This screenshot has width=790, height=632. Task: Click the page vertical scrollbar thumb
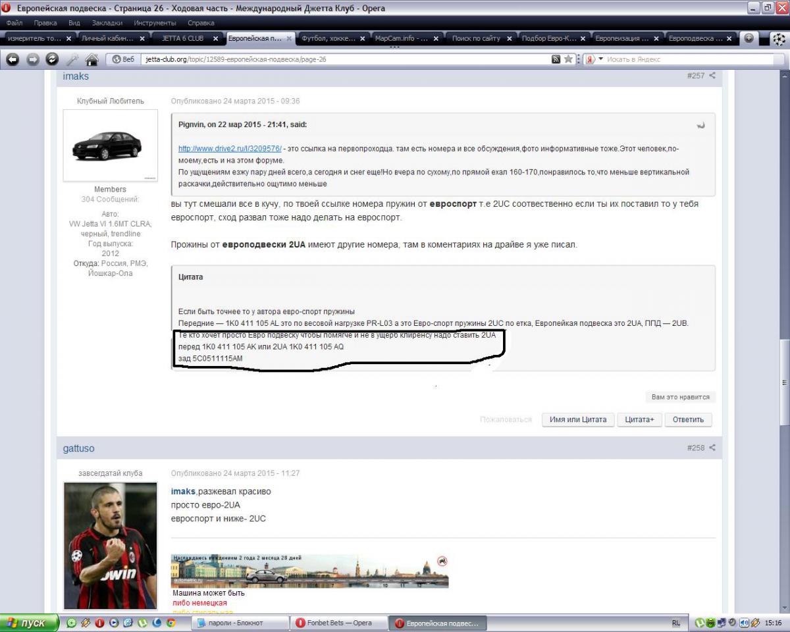(784, 382)
